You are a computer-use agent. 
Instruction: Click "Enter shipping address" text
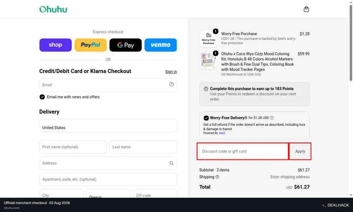tap(290, 177)
